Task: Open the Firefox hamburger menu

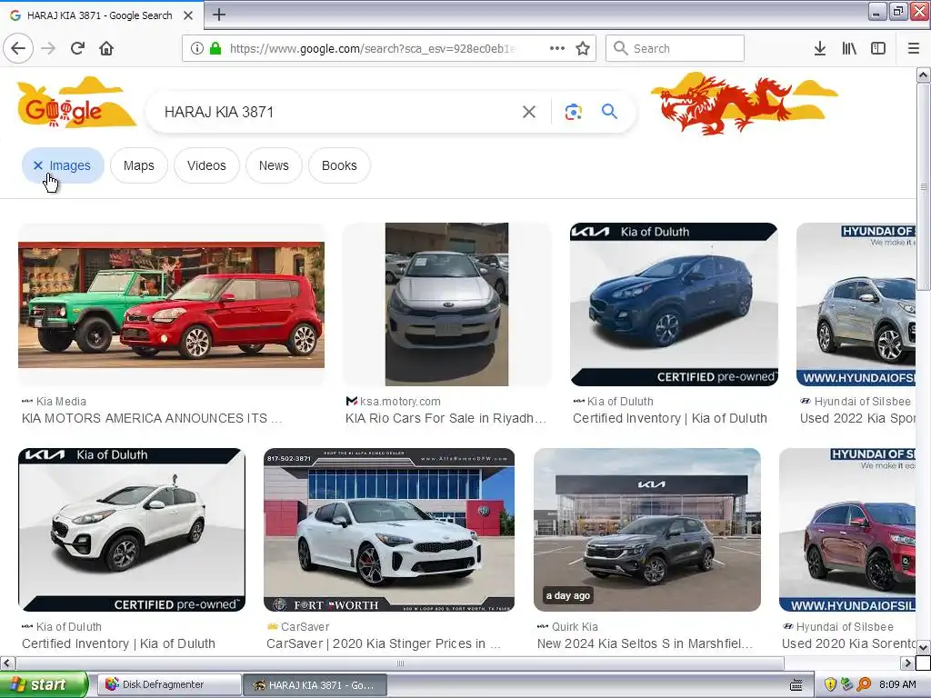Action: click(x=914, y=49)
